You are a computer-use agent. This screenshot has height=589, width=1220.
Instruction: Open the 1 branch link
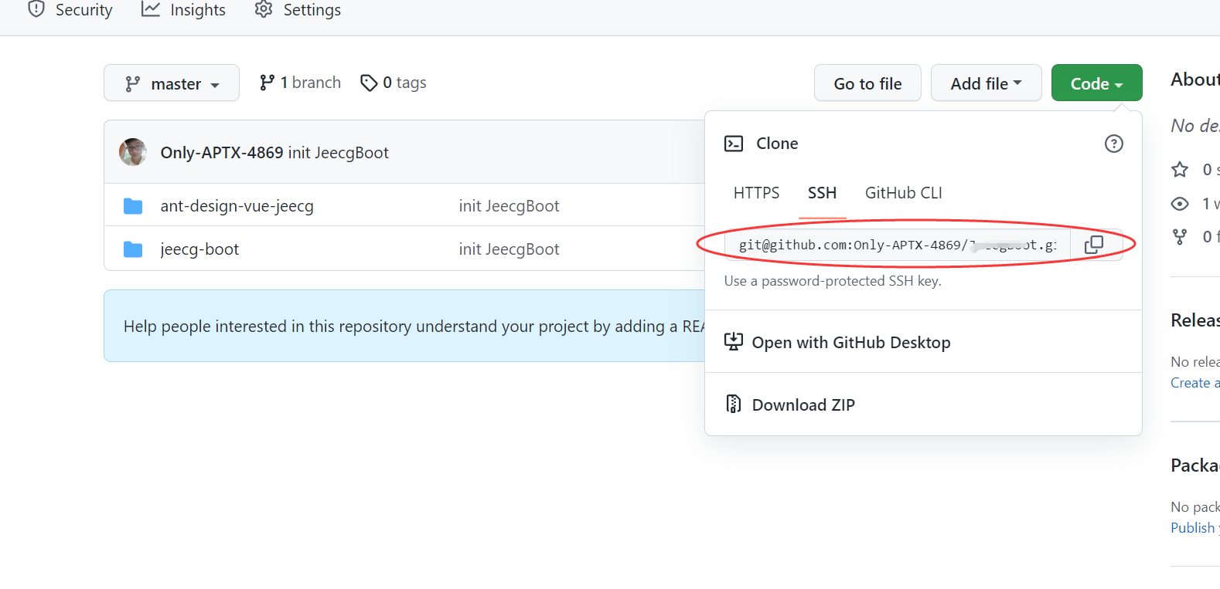(301, 83)
